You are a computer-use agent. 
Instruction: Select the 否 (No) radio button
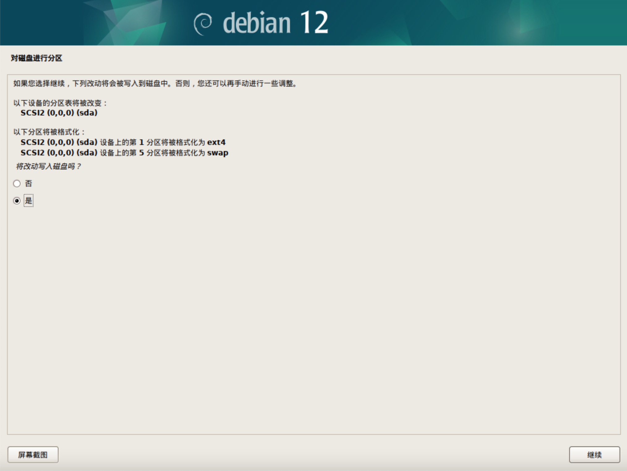click(17, 184)
